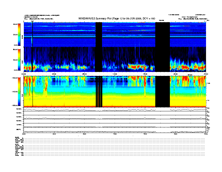Click the 24:00 tick label under RAD1 panel

[206, 74]
